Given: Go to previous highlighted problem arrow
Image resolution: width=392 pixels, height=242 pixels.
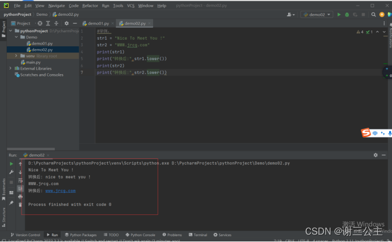Looking at the screenshot, I should click(x=377, y=32).
